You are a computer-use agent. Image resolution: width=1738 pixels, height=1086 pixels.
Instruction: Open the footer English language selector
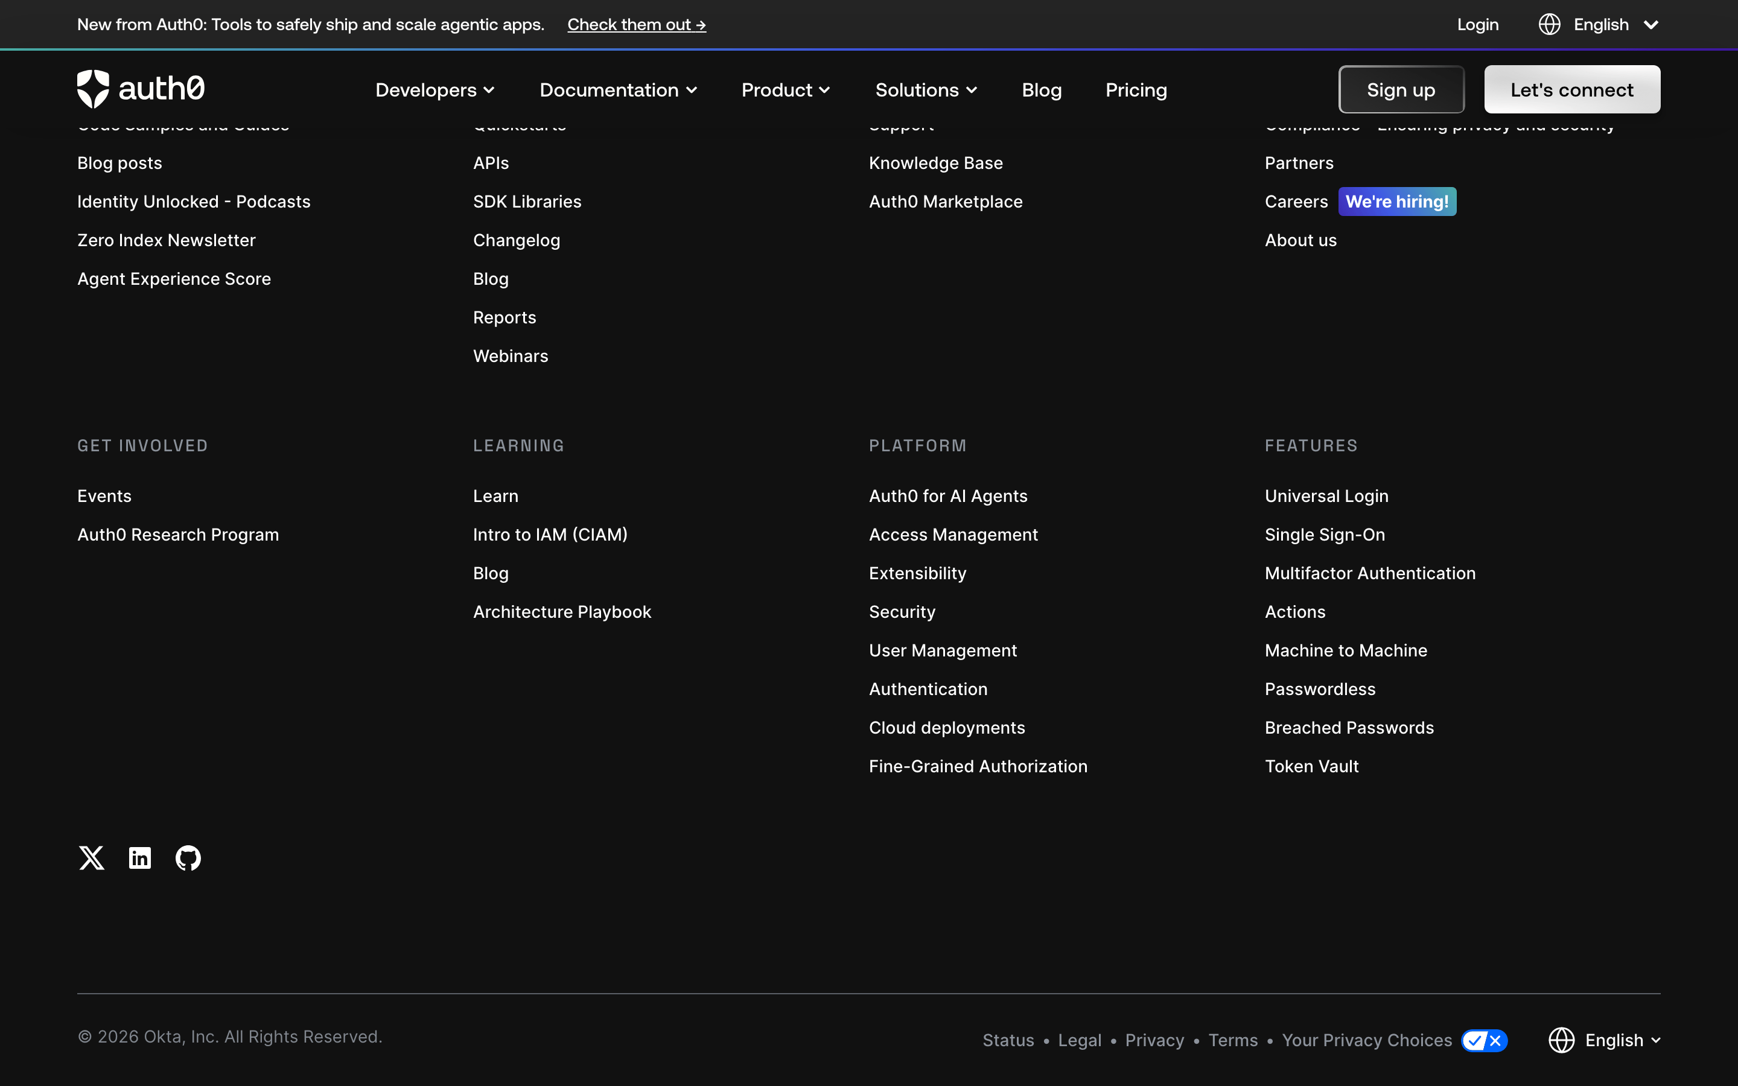1605,1040
